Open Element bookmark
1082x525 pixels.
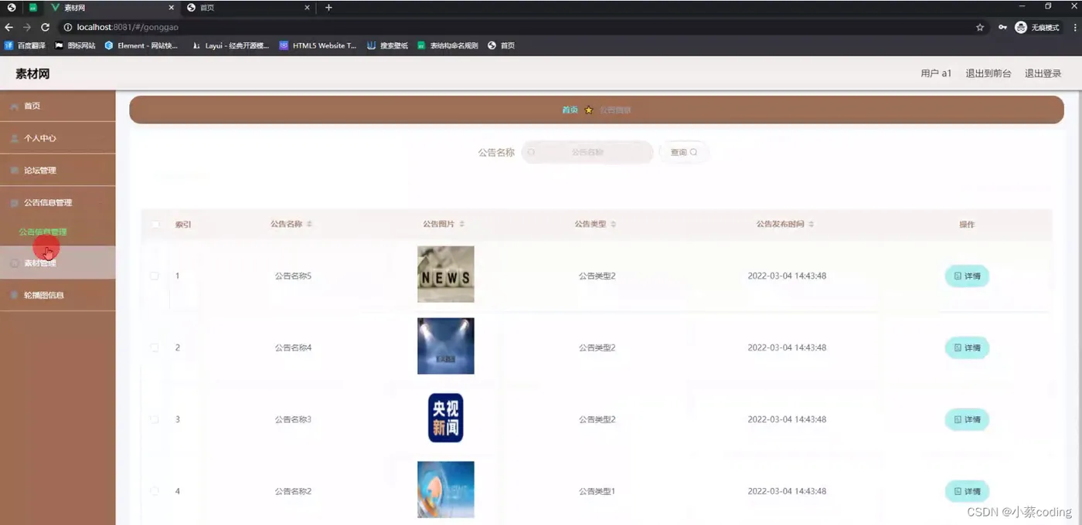pos(141,46)
